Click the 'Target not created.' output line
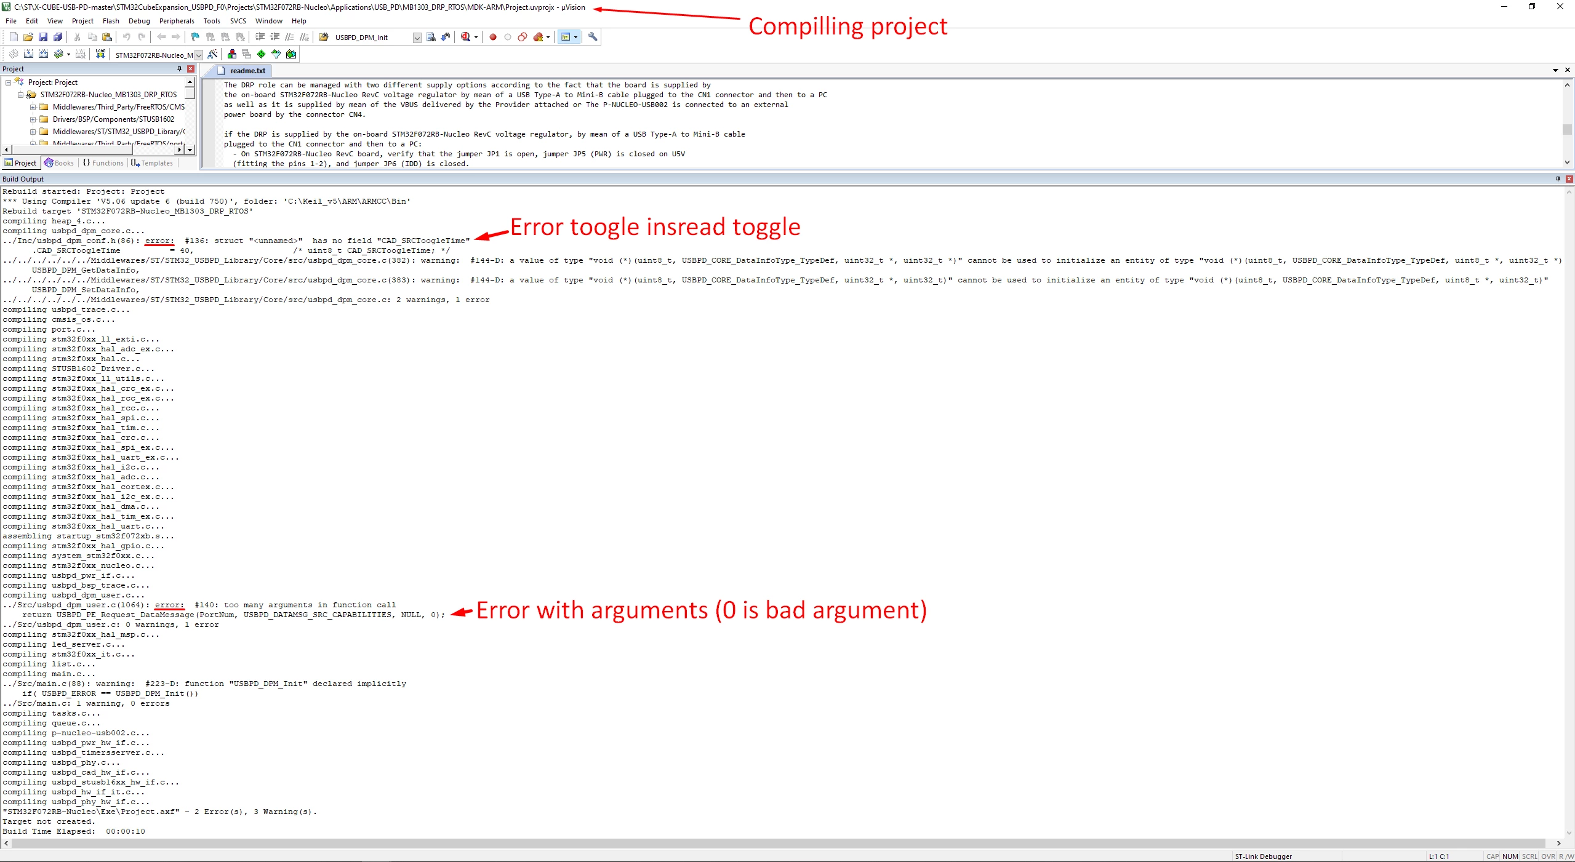 pos(49,821)
